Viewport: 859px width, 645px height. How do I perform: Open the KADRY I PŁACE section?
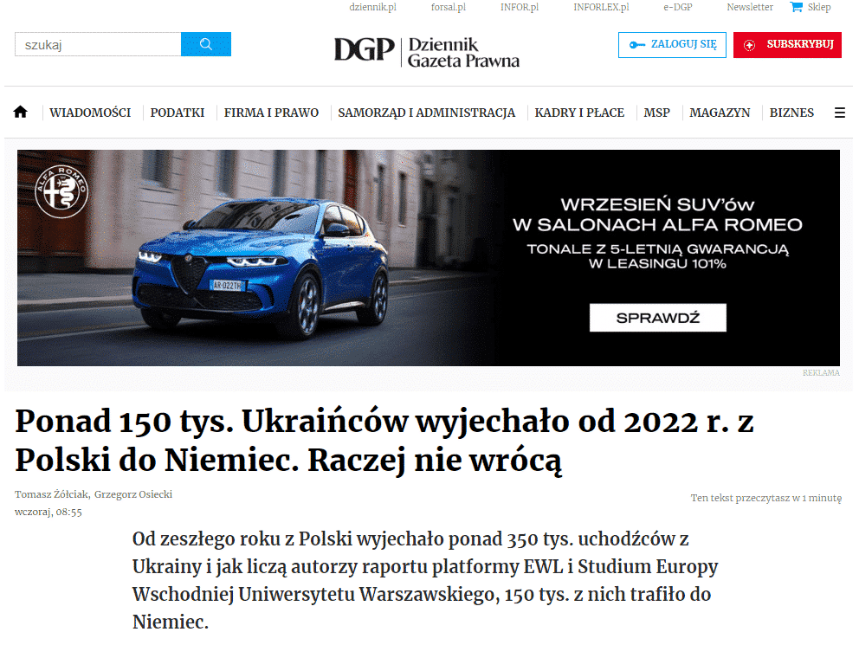point(579,113)
